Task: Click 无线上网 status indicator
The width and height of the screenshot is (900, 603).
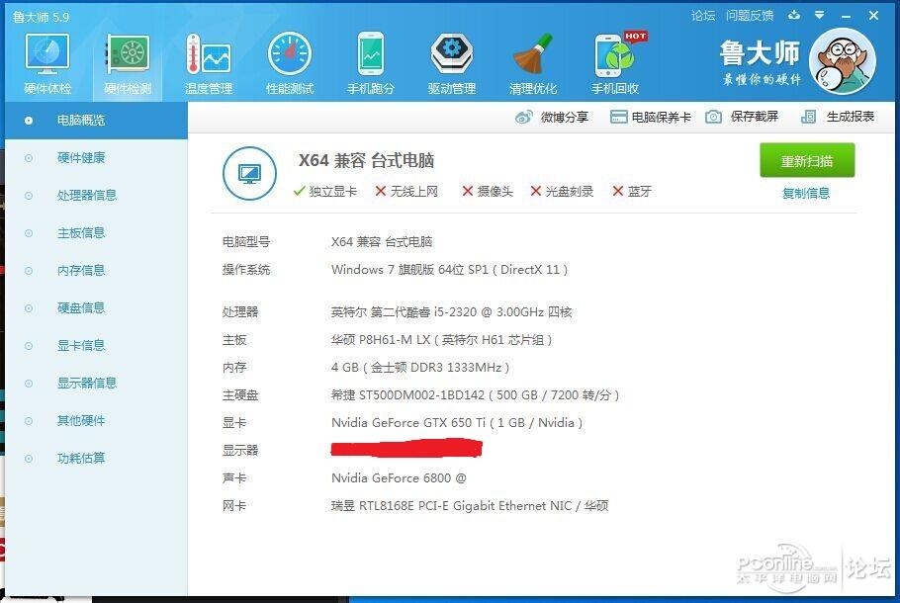Action: pos(406,191)
